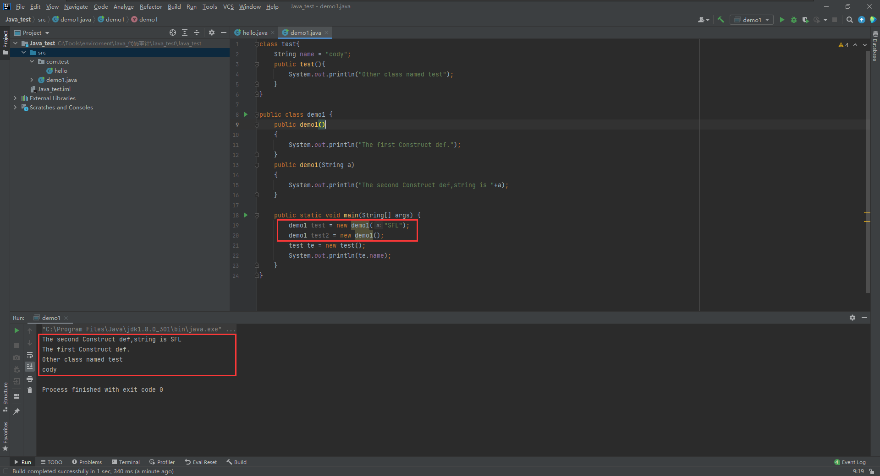Screen dimensions: 880x476
Task: Open Search Everywhere magnifier icon
Action: 849,20
